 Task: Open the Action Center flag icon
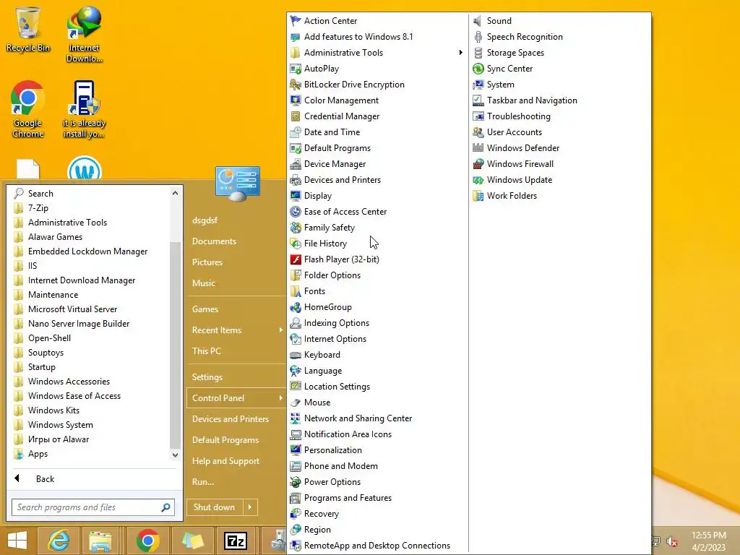[296, 21]
